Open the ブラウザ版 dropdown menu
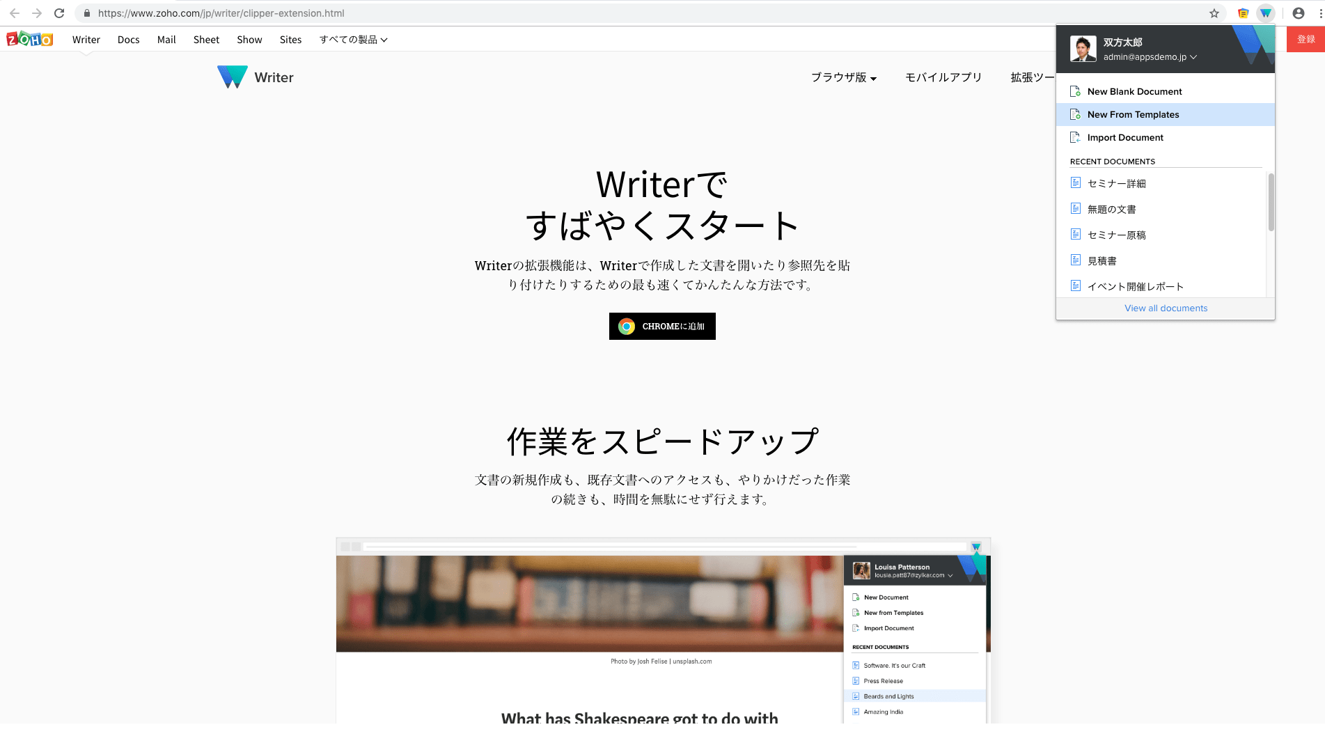Screen dimensions: 1325x743 (843, 77)
